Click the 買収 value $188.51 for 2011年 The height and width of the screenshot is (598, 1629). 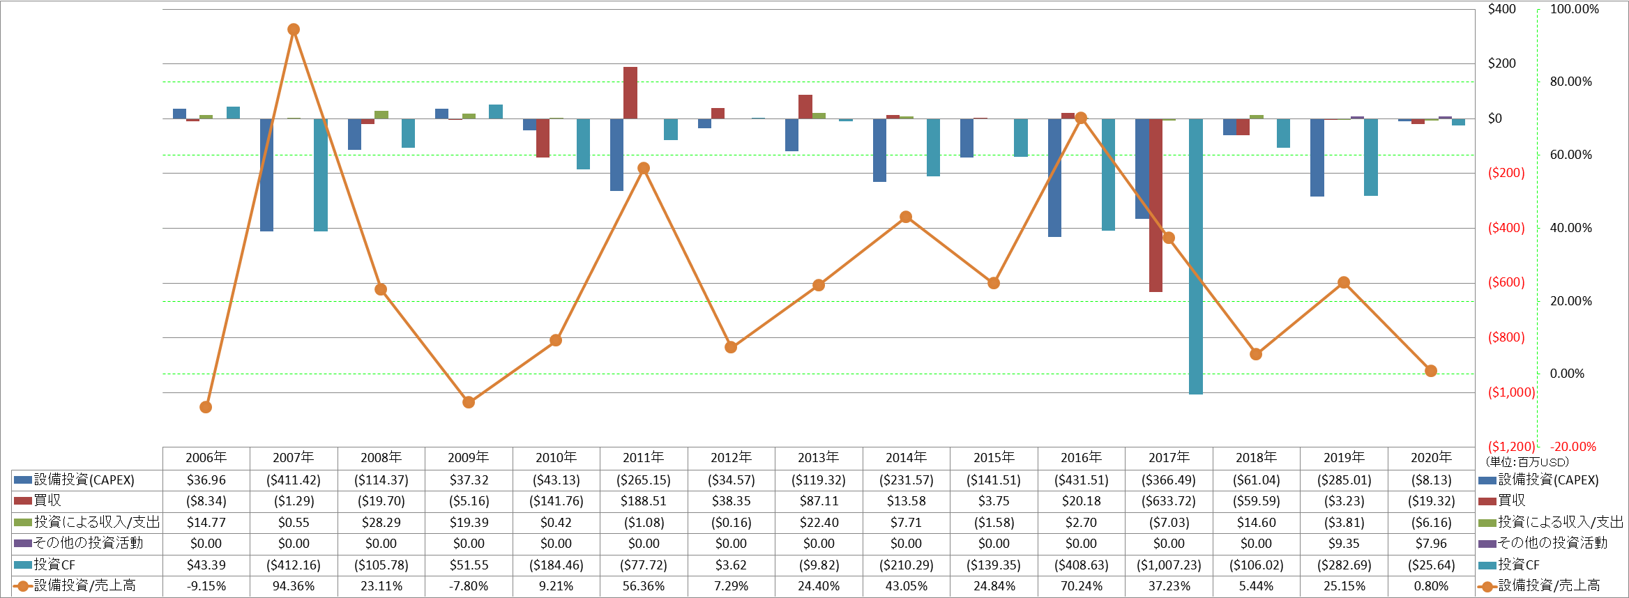[x=644, y=501]
